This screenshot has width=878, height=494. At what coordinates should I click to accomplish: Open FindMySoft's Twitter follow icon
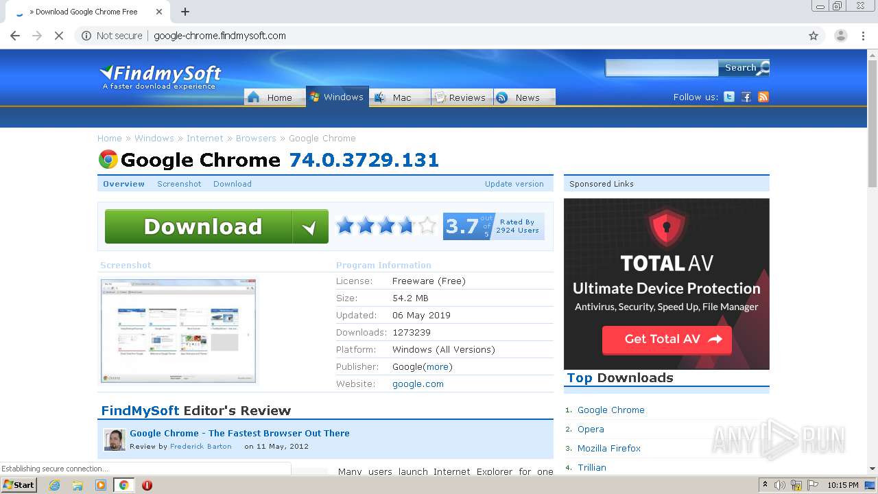[729, 97]
